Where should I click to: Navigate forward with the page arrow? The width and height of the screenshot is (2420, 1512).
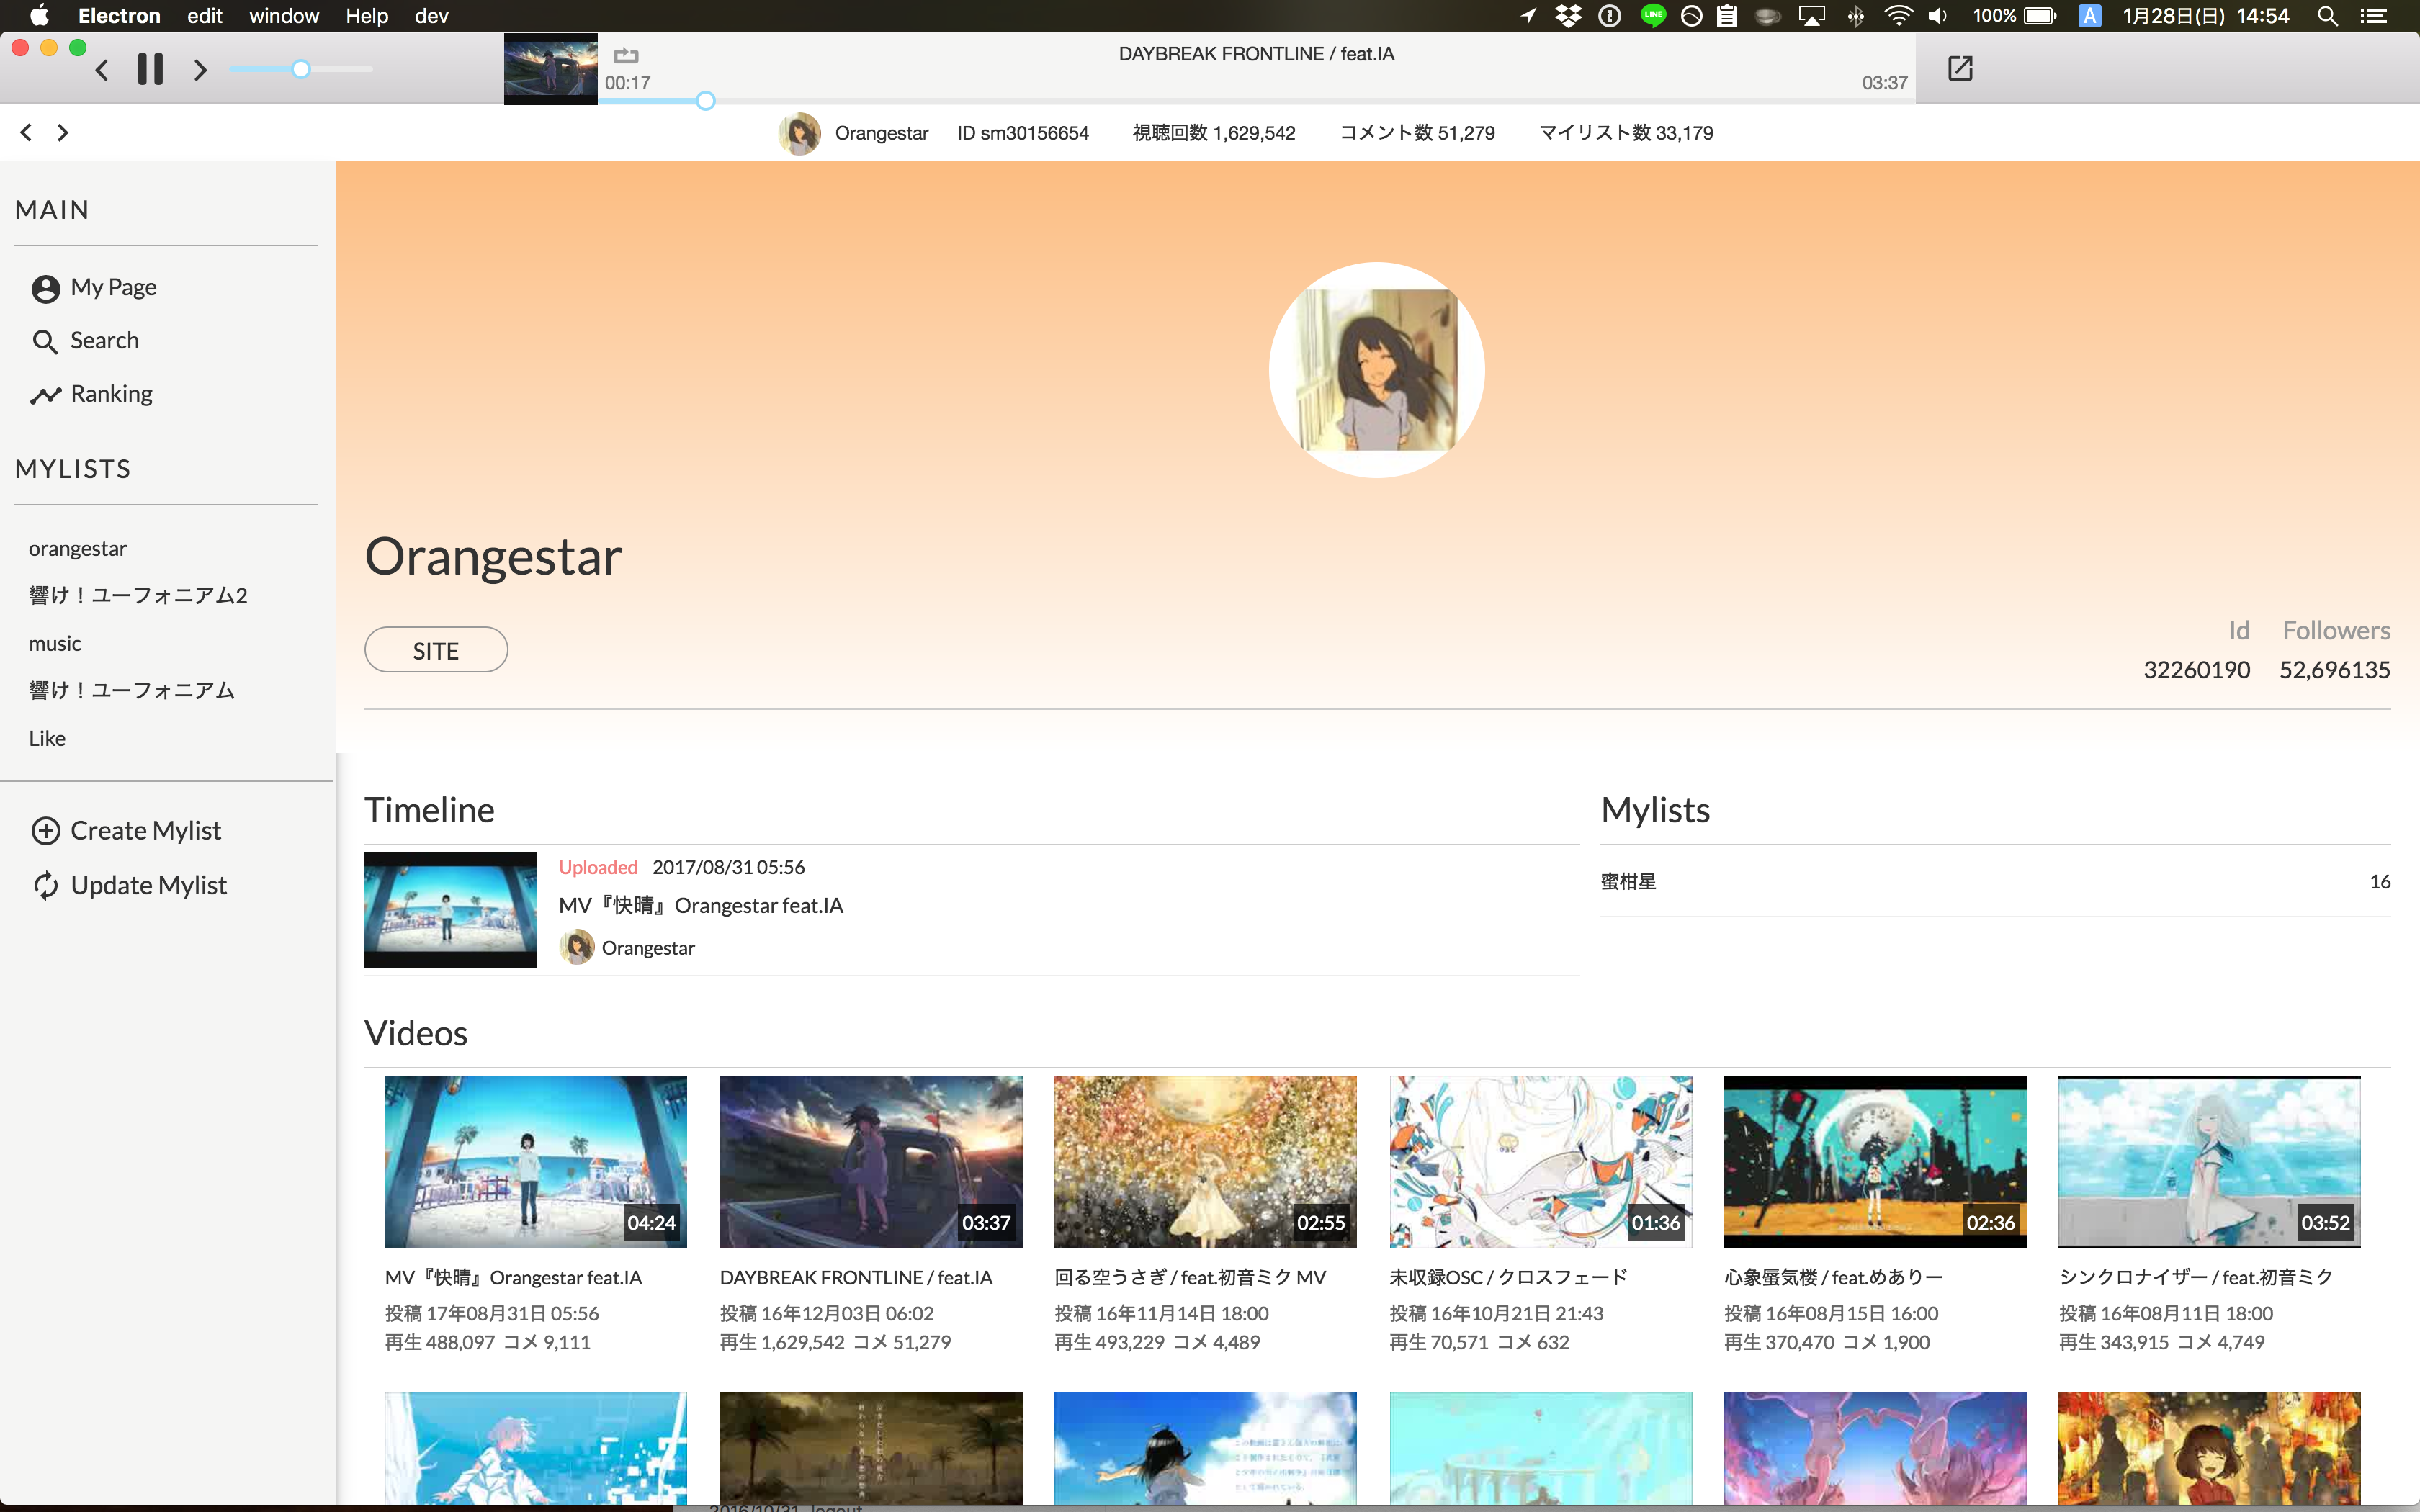63,132
